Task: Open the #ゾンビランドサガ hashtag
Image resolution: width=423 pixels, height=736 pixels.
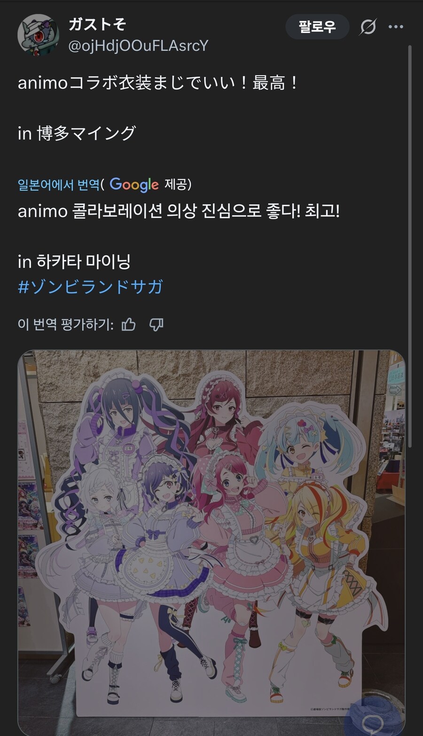Action: pos(90,287)
